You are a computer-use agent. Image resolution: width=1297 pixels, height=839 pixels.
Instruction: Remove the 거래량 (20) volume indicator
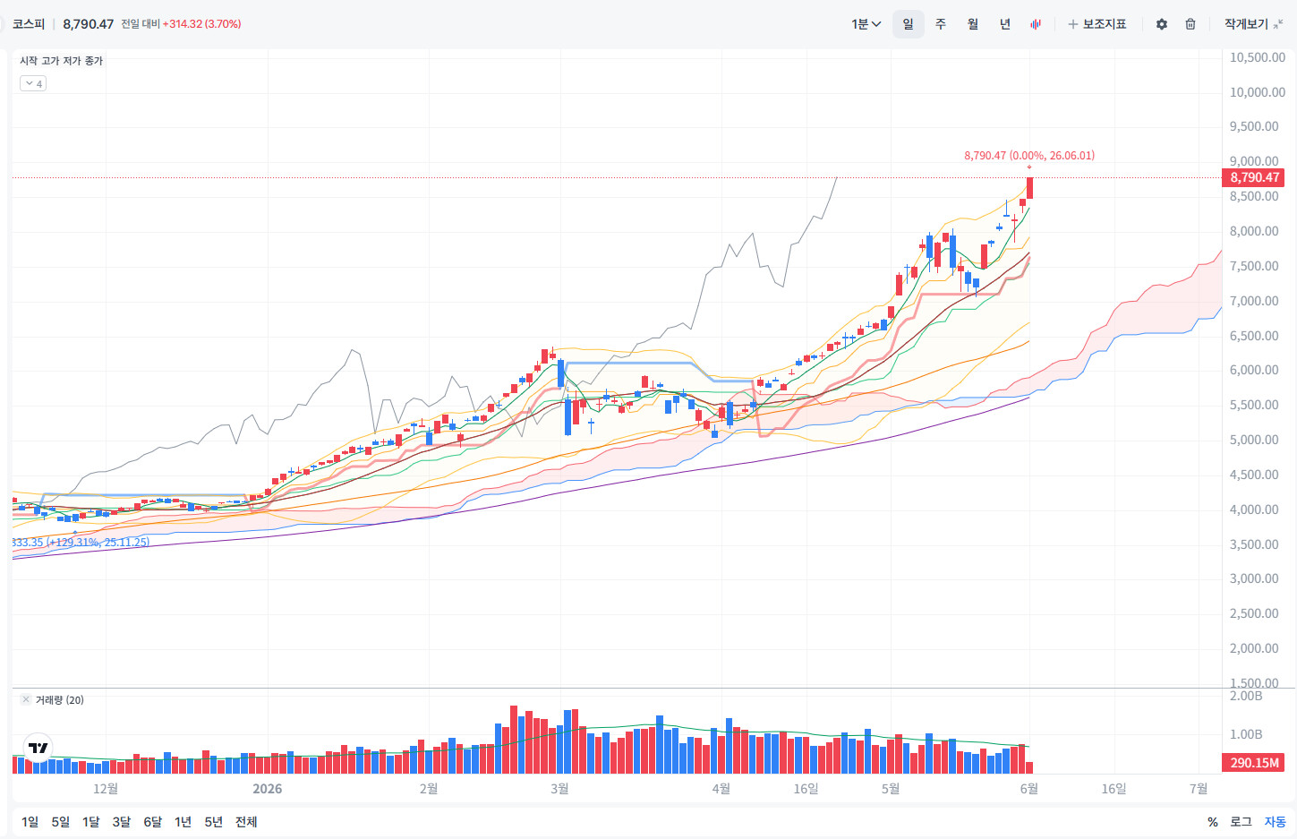coord(25,700)
